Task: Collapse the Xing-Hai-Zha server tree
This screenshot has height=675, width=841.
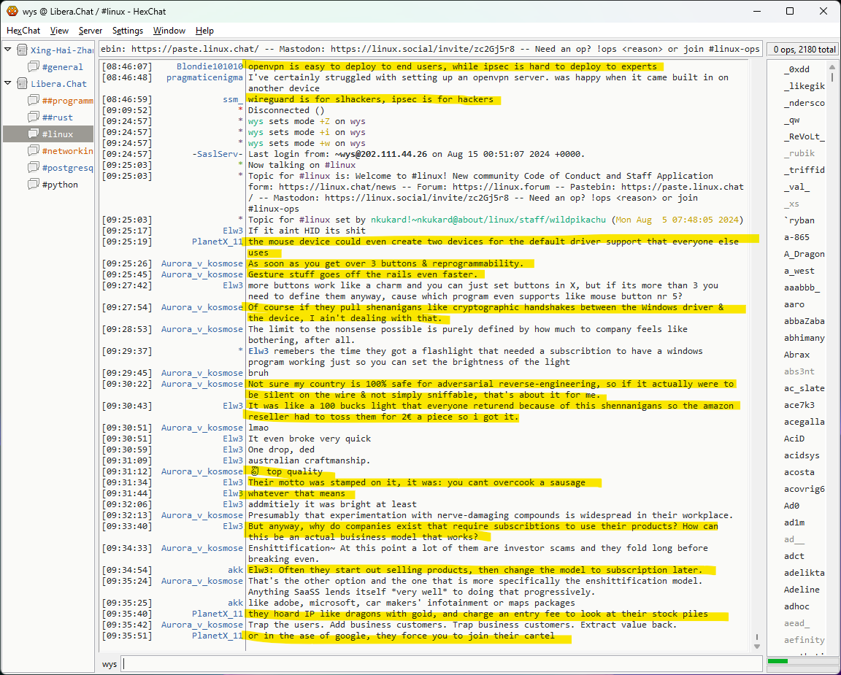Action: pos(9,50)
